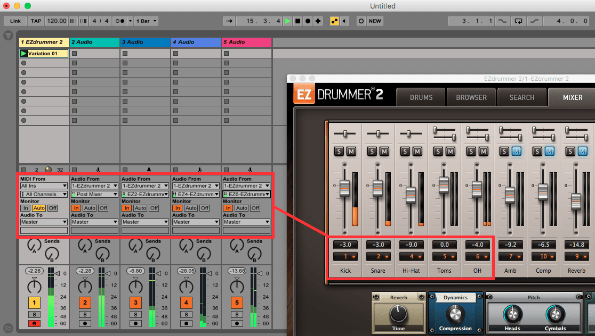This screenshot has height=336, width=595.
Task: Open the 1 Bar quantization dropdown
Action: (x=147, y=21)
